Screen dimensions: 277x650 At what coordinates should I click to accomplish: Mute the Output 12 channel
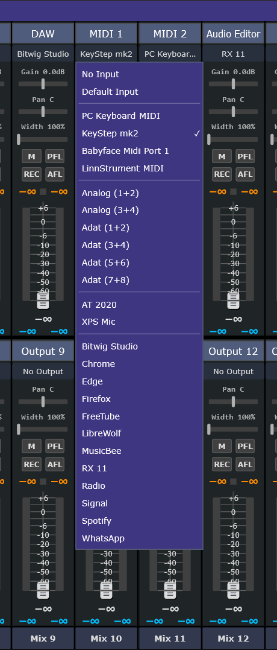click(x=222, y=446)
